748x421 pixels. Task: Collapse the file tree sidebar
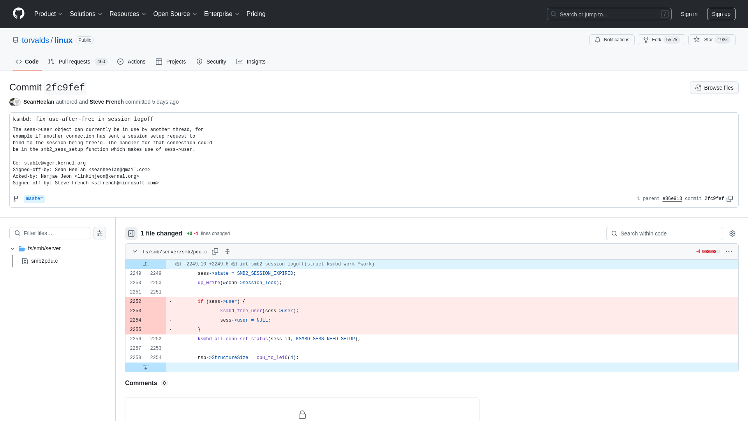point(131,233)
